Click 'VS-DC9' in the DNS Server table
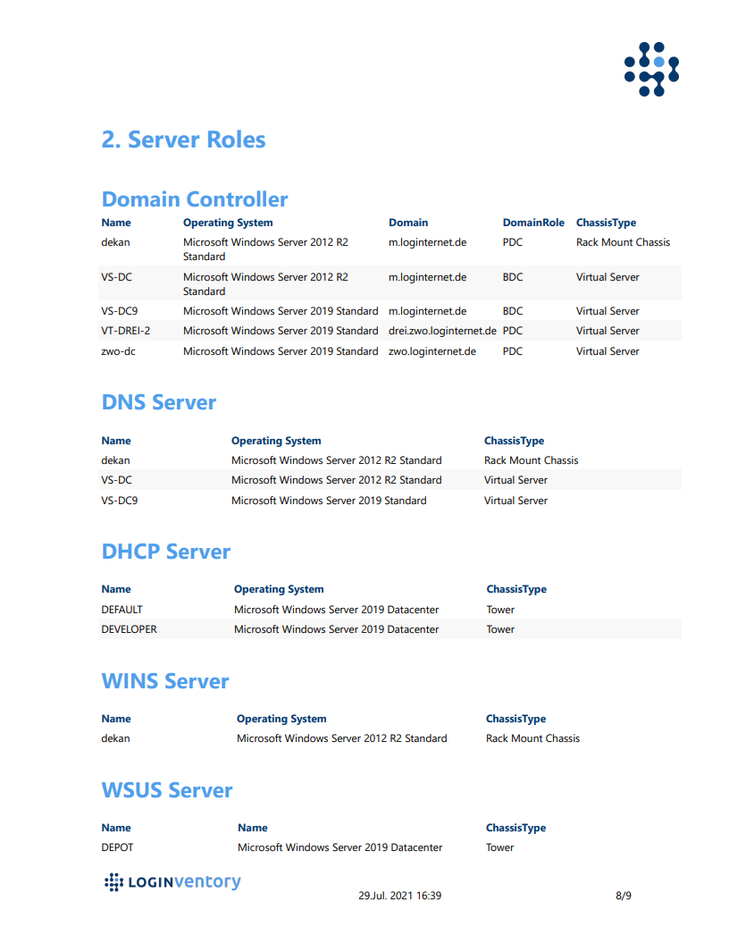 tap(120, 501)
